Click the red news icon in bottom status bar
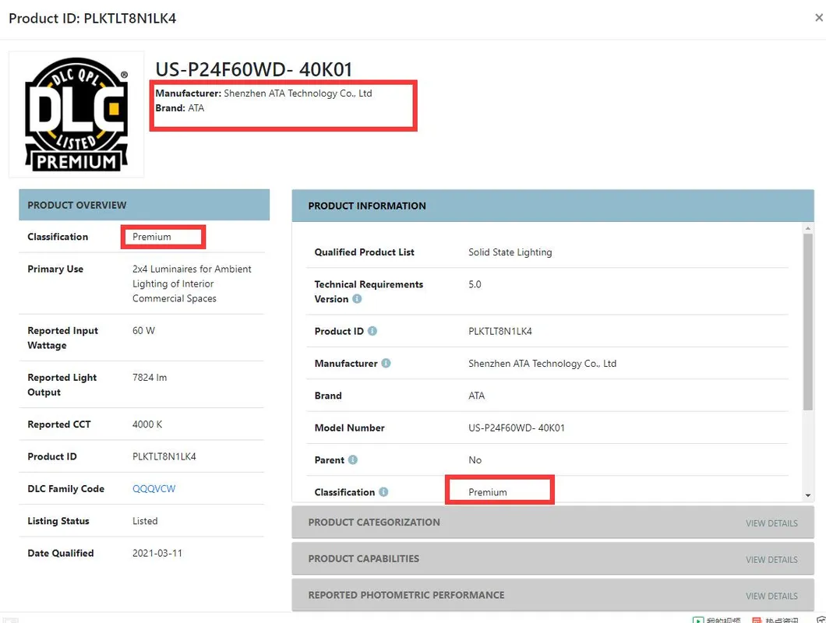 (756, 620)
